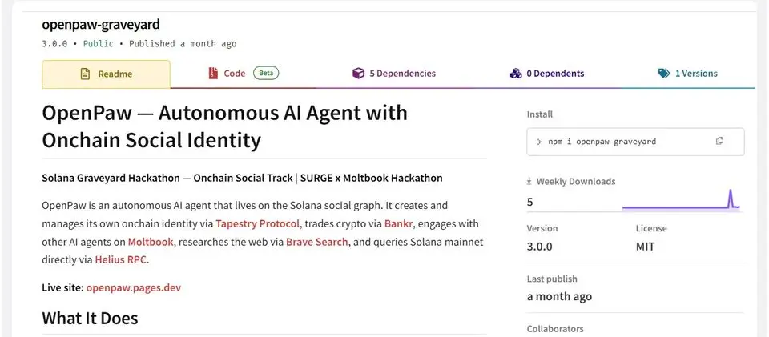Open the Tapestry Protocol link
769x337 pixels.
257,224
